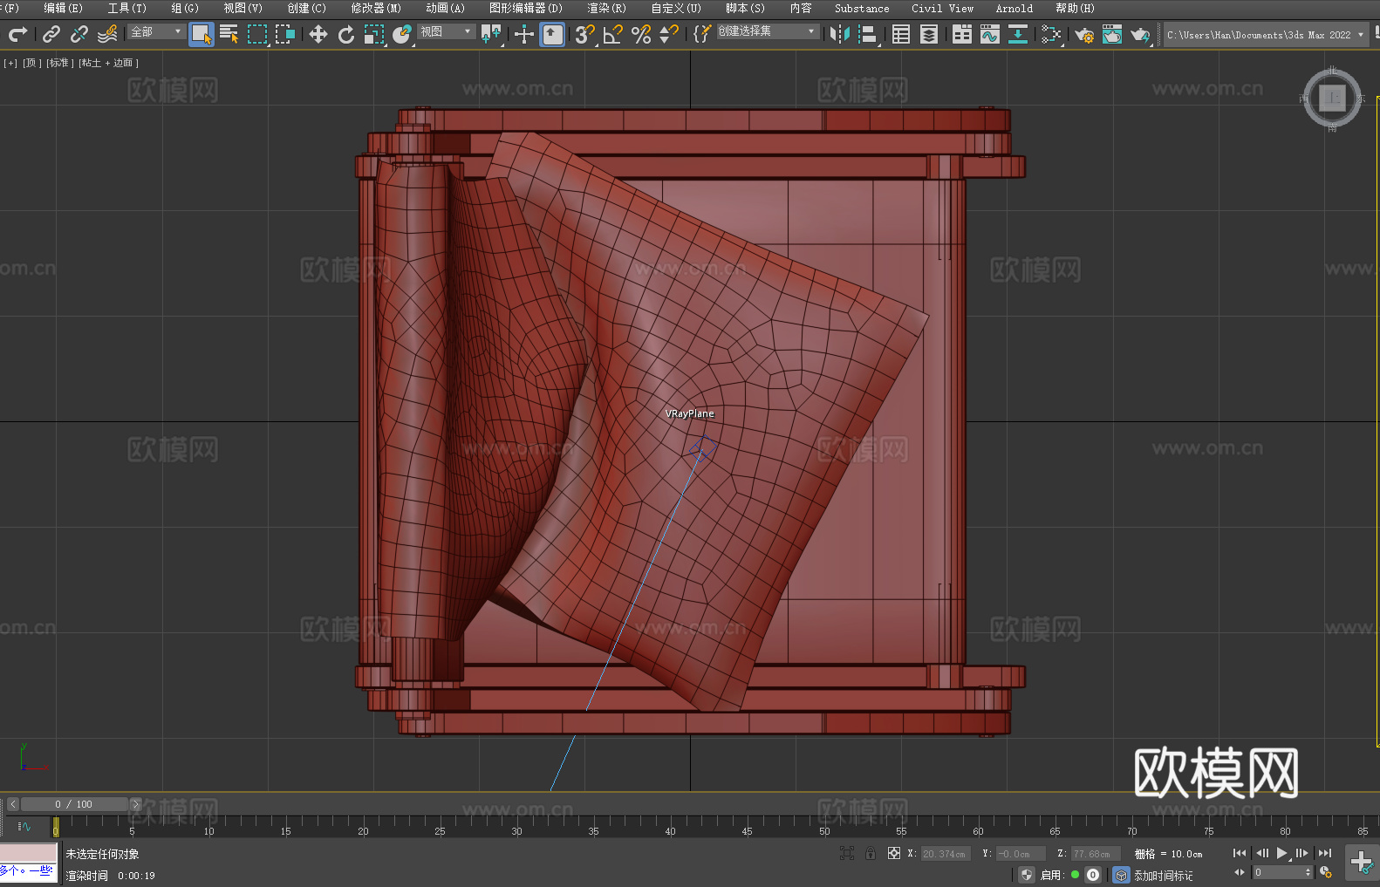
Task: Choose the Rectangular Selection Region tool
Action: point(257,34)
